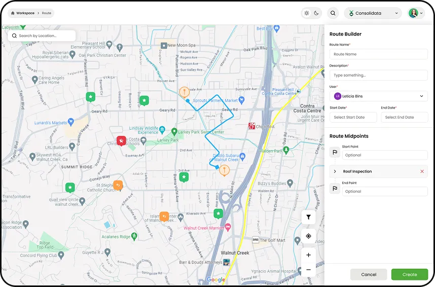Click the Cancel button

click(369, 274)
